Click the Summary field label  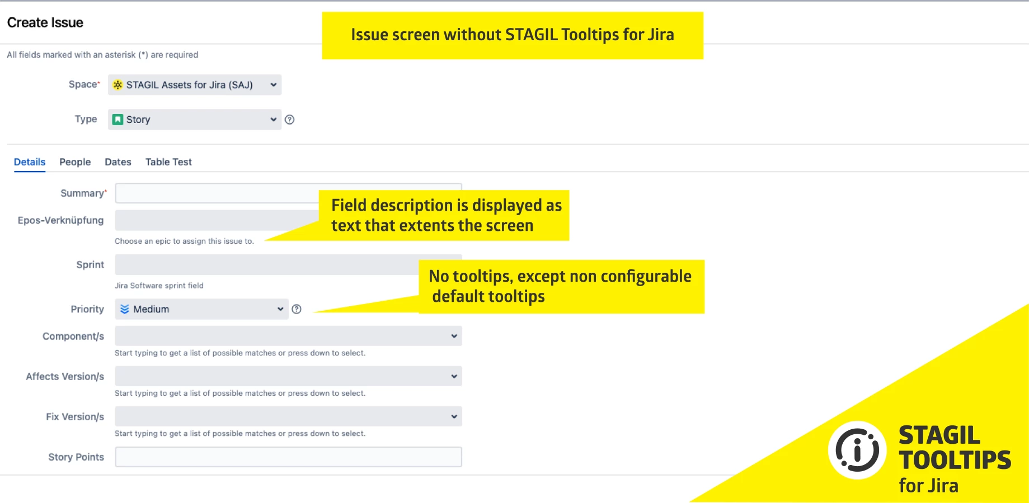82,193
